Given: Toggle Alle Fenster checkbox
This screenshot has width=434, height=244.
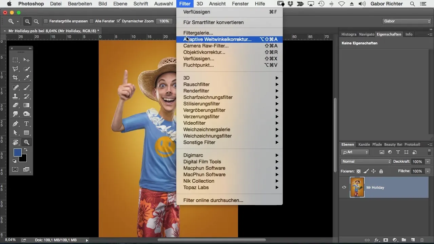Looking at the screenshot, I should [x=92, y=21].
